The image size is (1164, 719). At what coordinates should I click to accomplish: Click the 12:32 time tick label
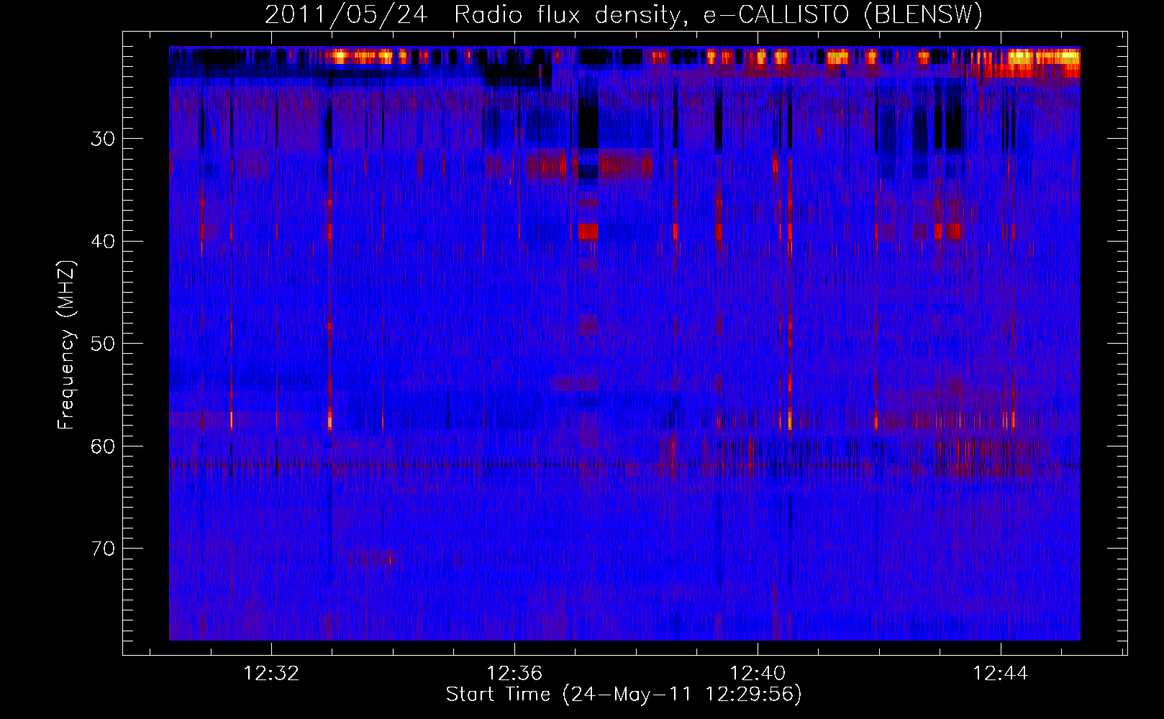pyautogui.click(x=271, y=673)
